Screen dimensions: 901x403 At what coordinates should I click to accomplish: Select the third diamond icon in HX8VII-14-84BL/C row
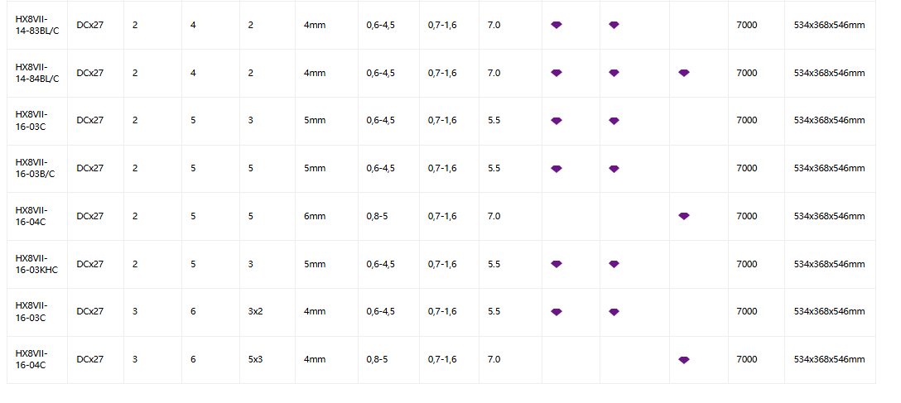pyautogui.click(x=684, y=73)
